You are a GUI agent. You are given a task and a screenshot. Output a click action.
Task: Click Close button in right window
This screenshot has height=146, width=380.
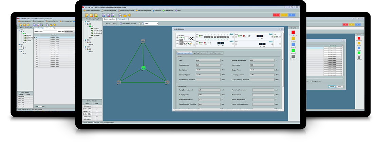point(340,87)
